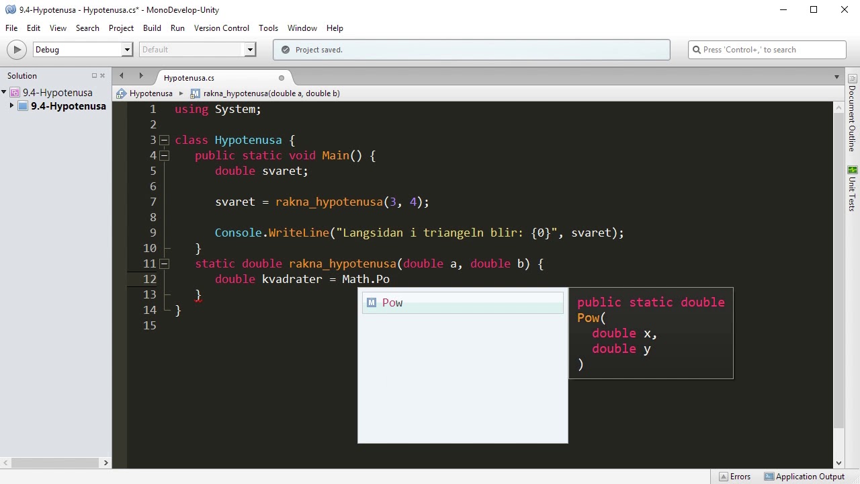860x484 pixels.
Task: Select the Pow autocomplete suggestion
Action: [x=462, y=303]
